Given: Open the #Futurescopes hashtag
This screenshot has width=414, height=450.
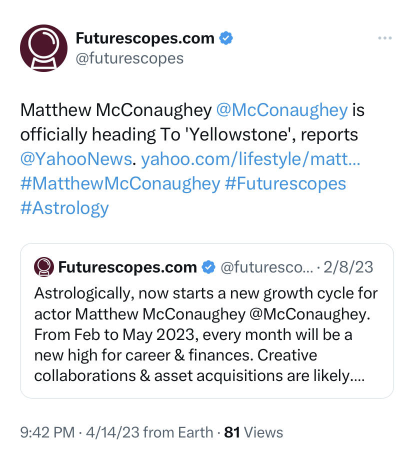Looking at the screenshot, I should pyautogui.click(x=285, y=183).
